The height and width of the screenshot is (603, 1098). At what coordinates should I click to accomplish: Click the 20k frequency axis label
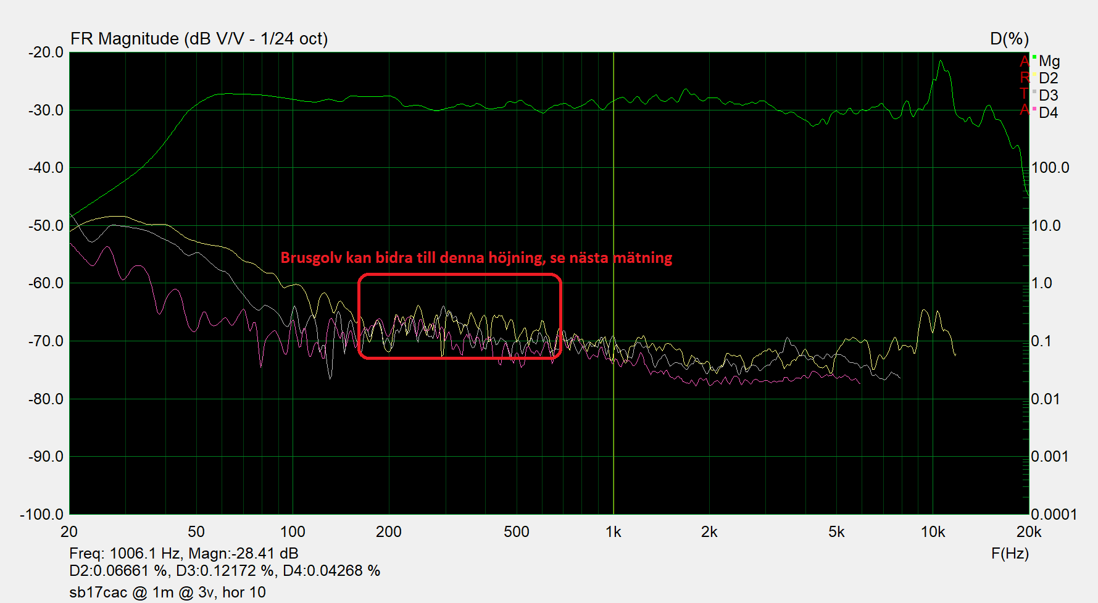pos(1029,532)
